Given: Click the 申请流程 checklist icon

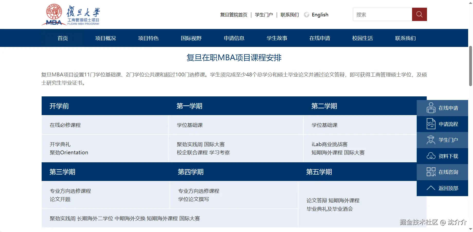Looking at the screenshot, I should [x=431, y=124].
